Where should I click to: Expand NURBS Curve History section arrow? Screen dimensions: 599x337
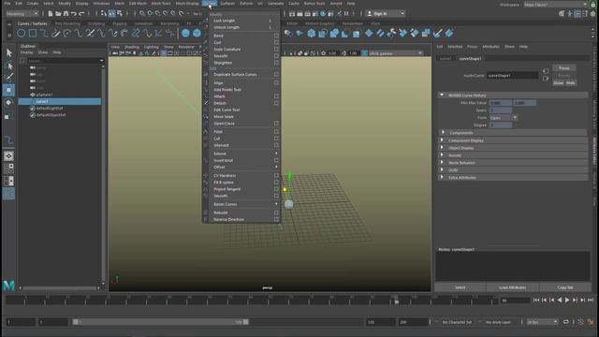[x=442, y=95]
